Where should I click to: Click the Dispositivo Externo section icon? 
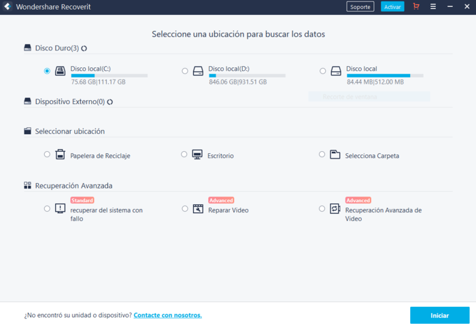pyautogui.click(x=28, y=101)
